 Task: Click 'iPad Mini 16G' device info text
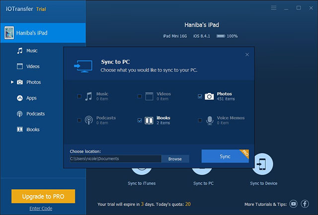click(175, 36)
